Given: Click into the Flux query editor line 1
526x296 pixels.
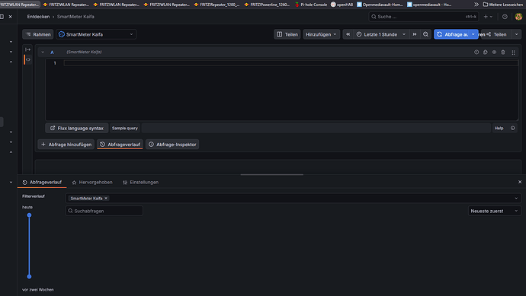Looking at the screenshot, I should (290, 63).
